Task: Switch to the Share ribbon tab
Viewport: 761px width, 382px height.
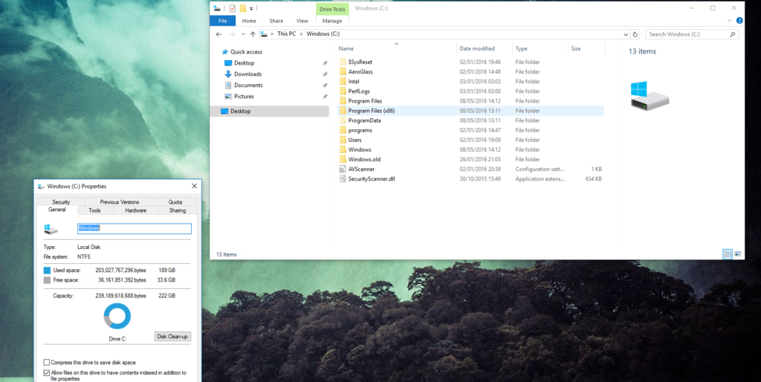Action: (x=276, y=21)
